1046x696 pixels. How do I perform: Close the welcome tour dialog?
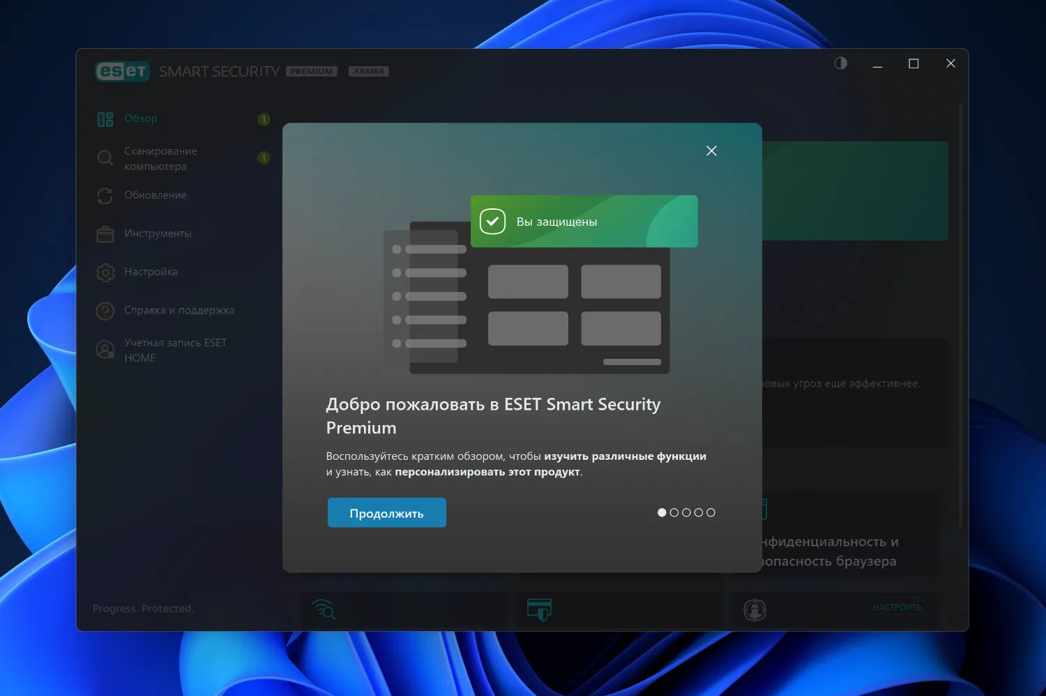coord(711,150)
